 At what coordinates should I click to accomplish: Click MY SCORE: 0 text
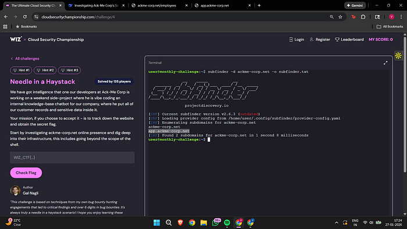[x=380, y=40]
